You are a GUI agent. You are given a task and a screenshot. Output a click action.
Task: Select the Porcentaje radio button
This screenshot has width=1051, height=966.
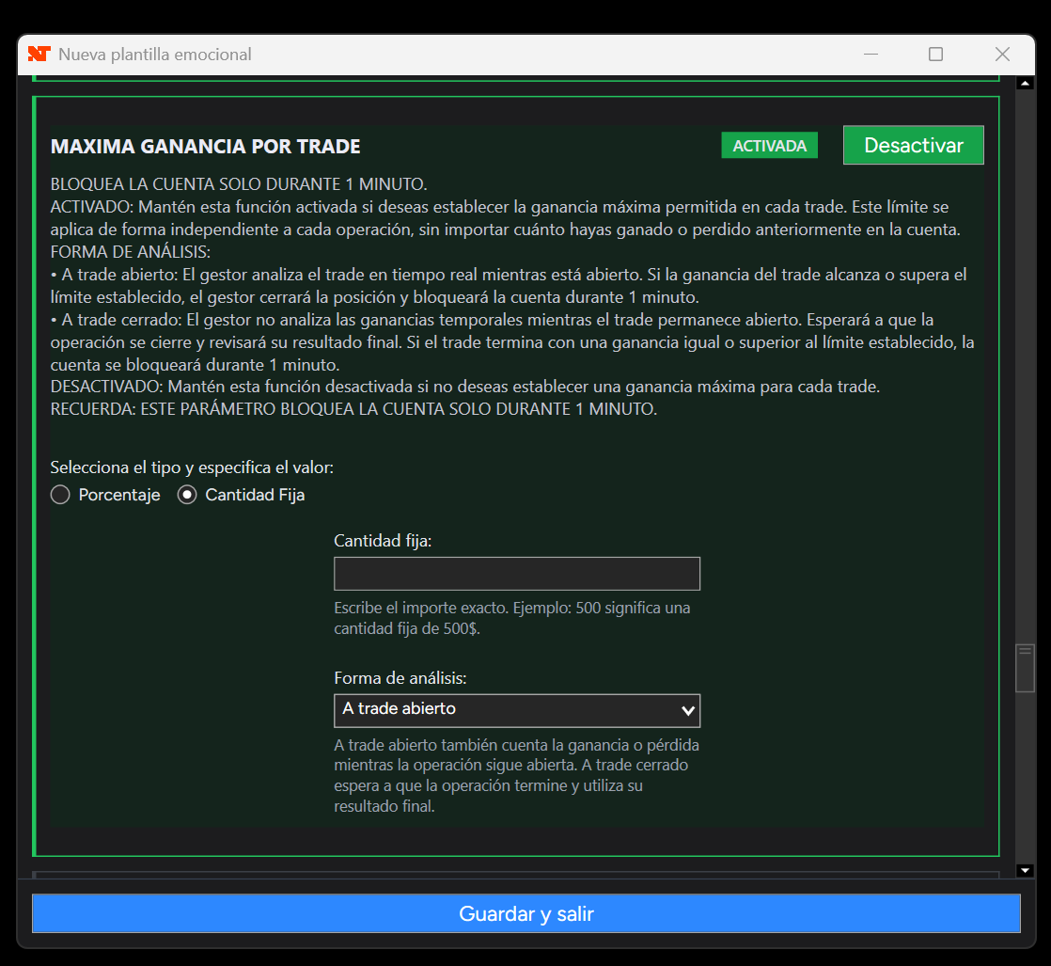tap(60, 495)
